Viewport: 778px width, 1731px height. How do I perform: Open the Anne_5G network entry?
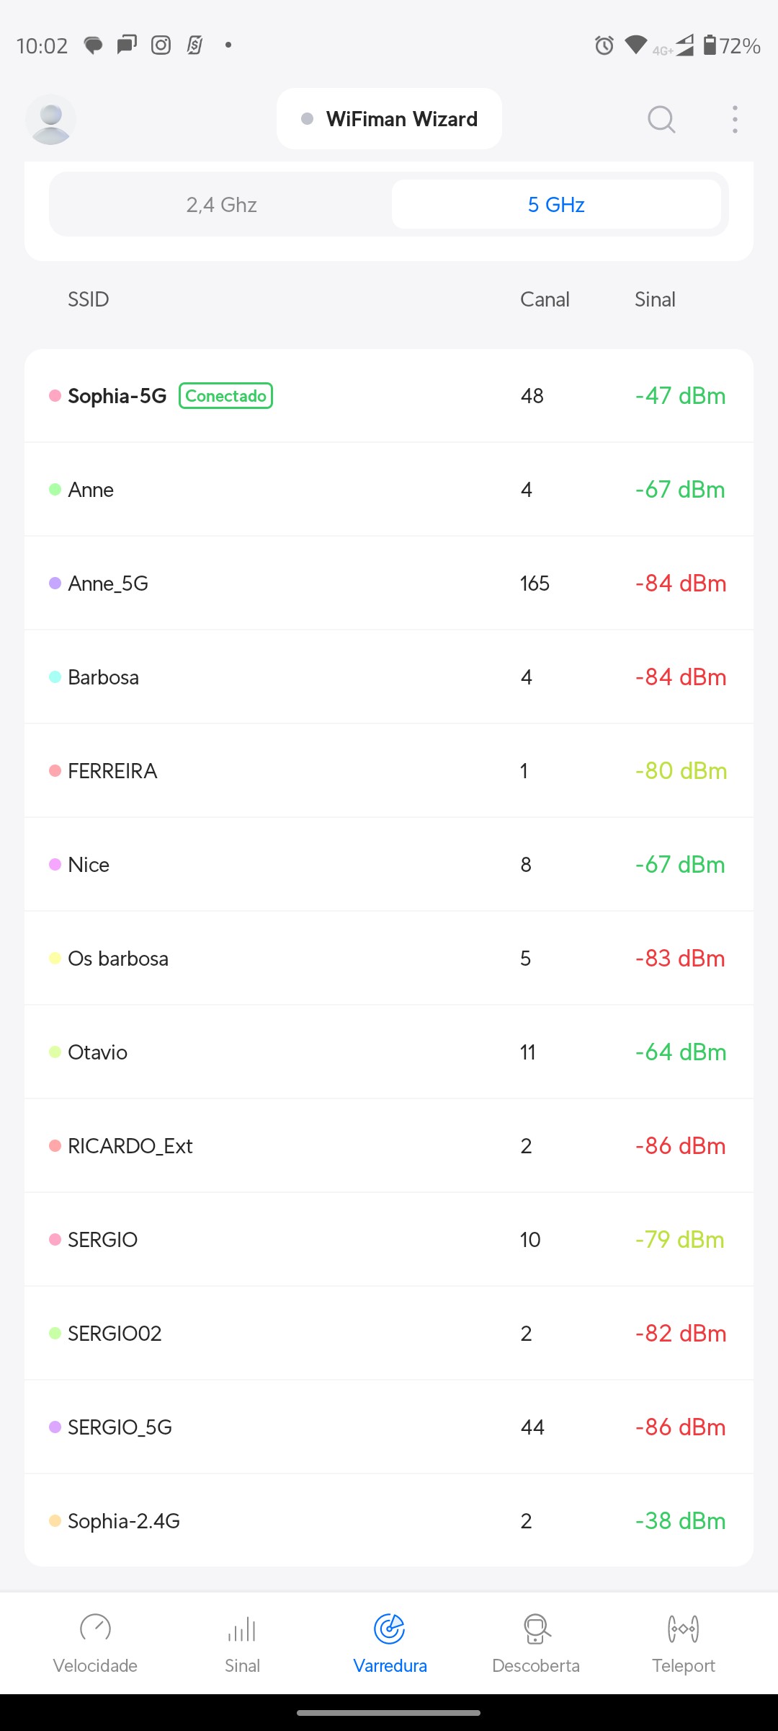point(389,583)
